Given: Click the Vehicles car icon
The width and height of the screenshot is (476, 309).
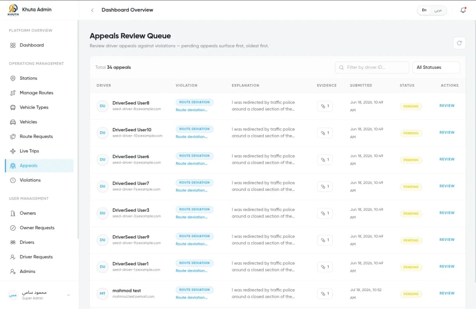Looking at the screenshot, I should 13,122.
